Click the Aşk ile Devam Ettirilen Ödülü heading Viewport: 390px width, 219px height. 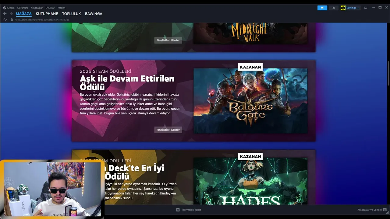127,83
